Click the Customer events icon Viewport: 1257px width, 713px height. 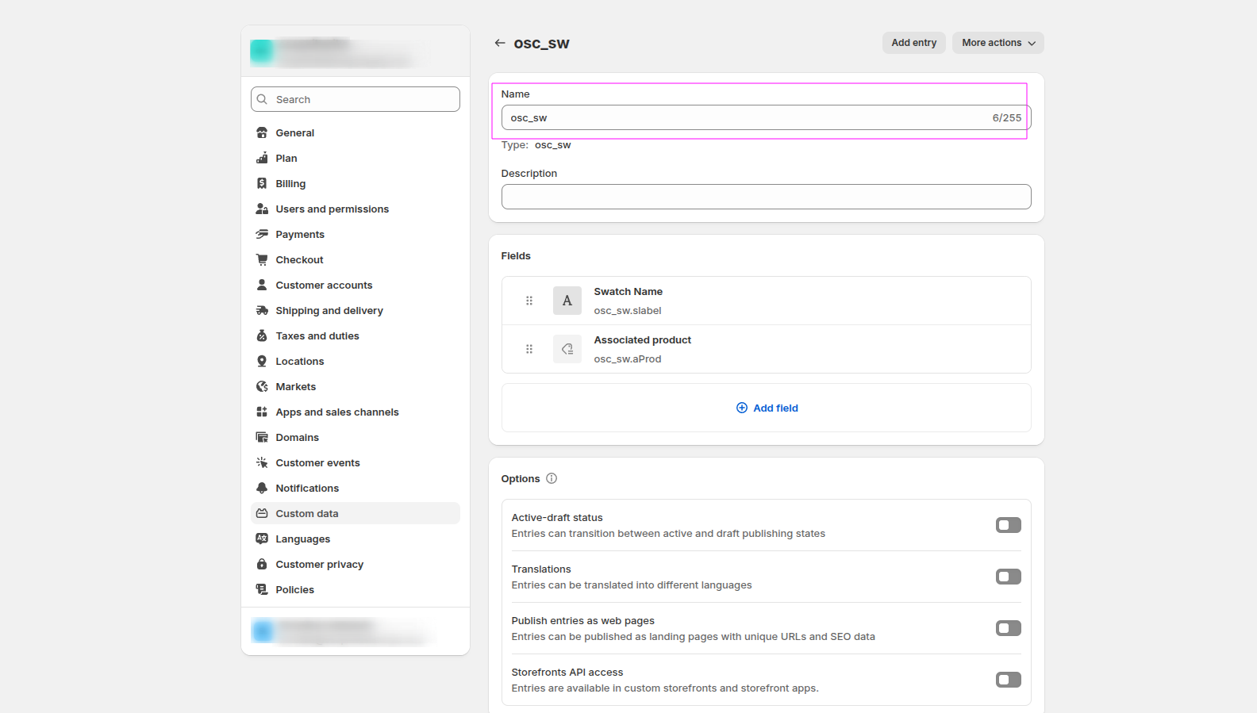coord(262,462)
